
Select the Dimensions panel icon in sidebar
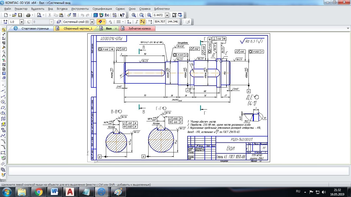[4, 34]
